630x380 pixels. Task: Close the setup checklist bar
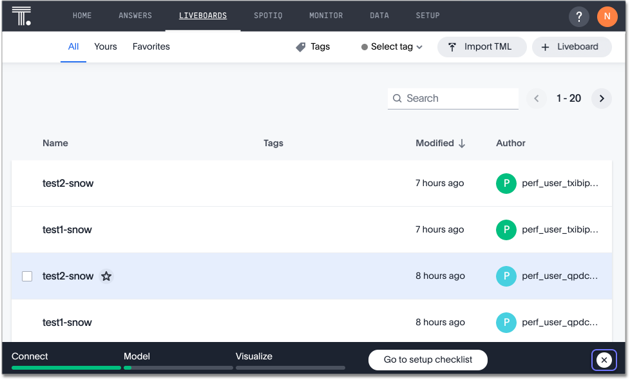[604, 360]
